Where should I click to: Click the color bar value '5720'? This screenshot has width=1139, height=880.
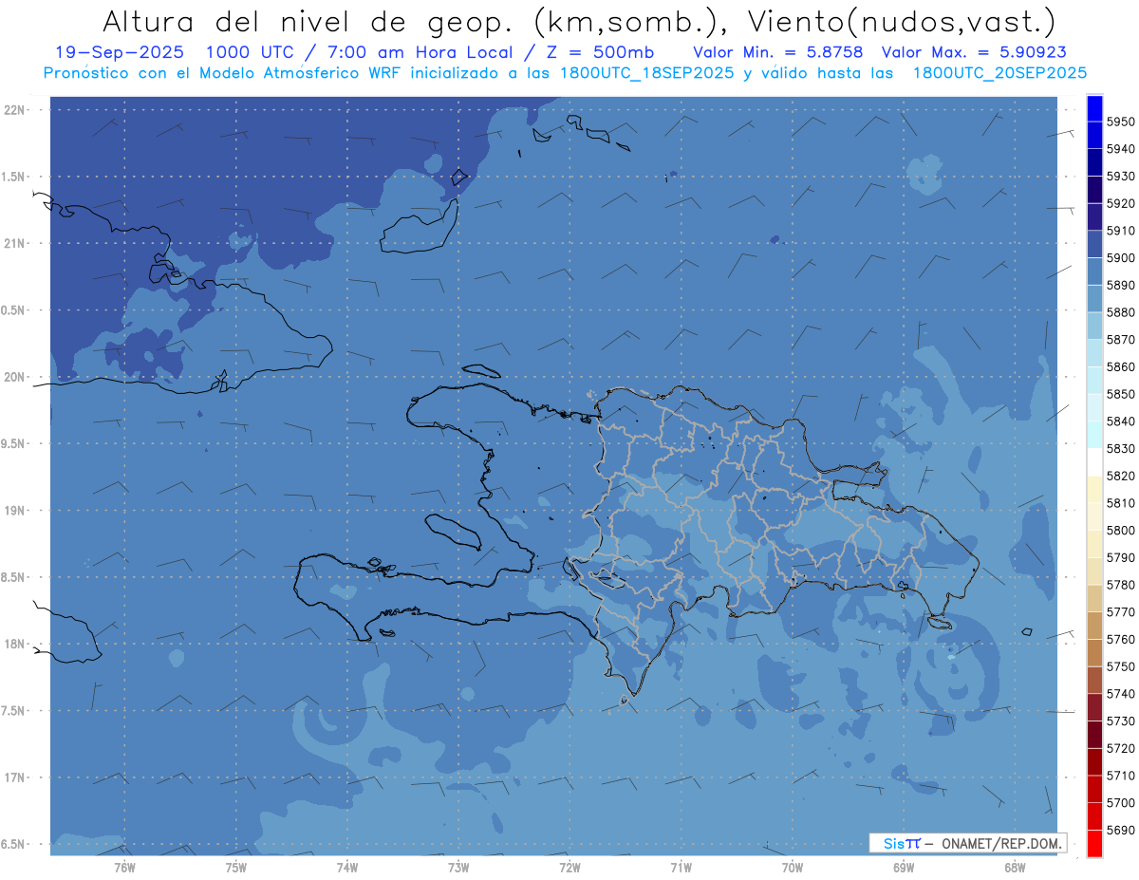[1121, 748]
